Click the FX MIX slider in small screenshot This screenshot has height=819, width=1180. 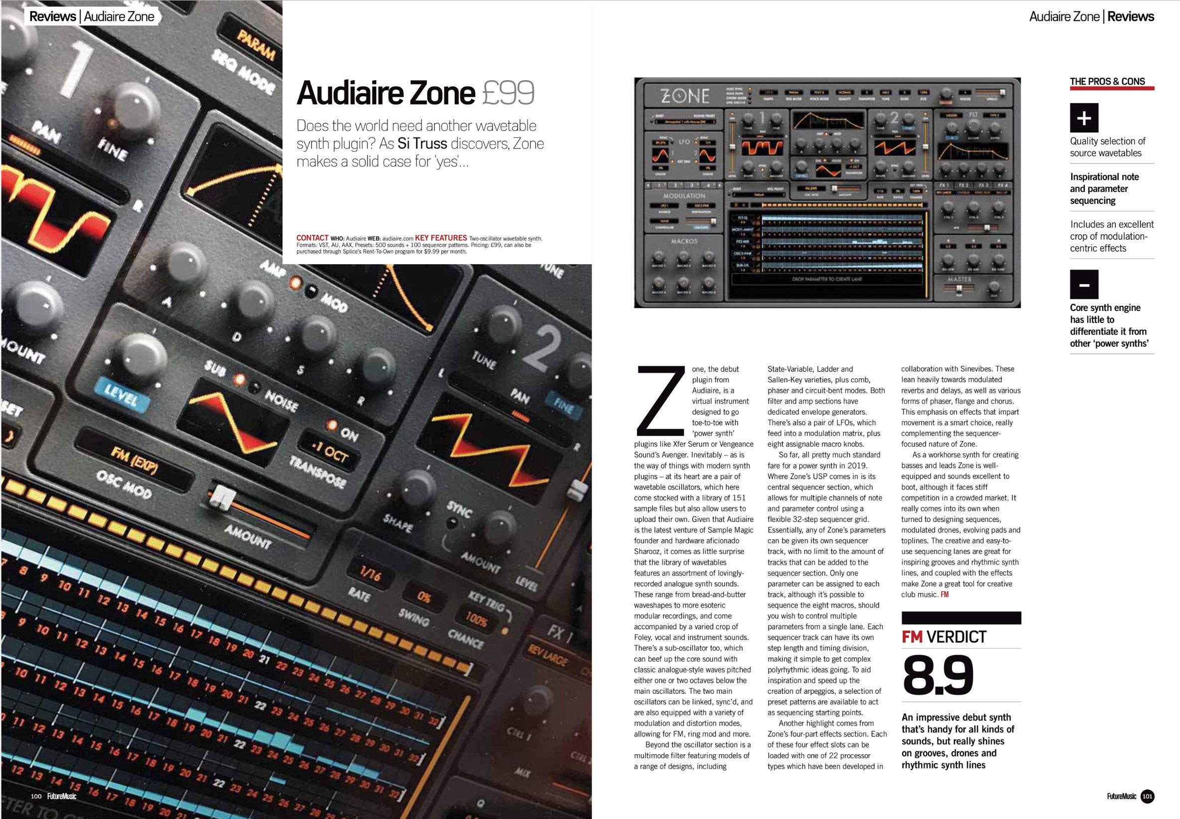pos(983,228)
